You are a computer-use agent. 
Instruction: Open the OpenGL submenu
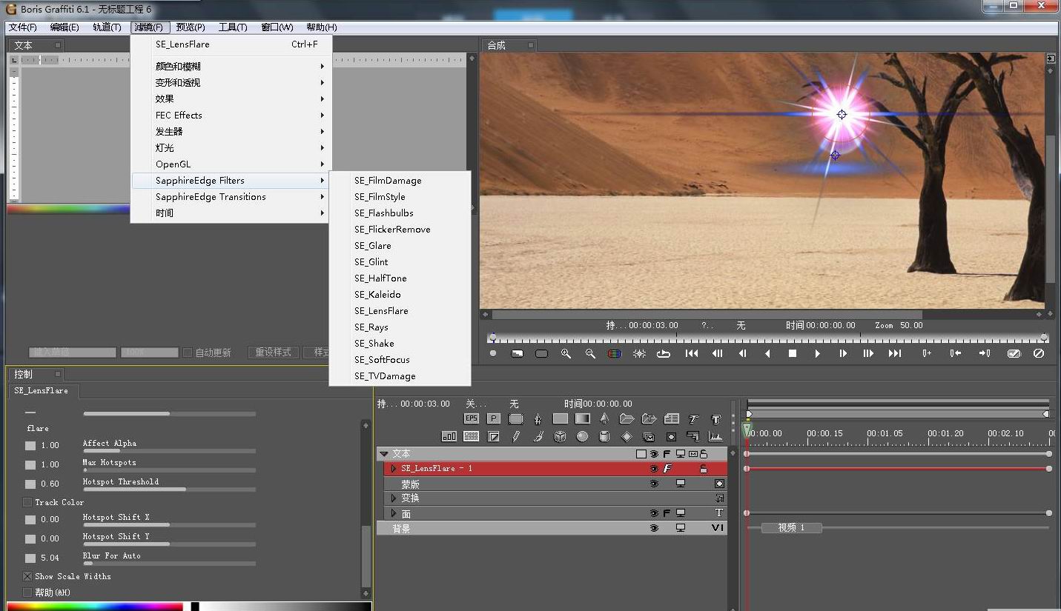[x=231, y=164]
